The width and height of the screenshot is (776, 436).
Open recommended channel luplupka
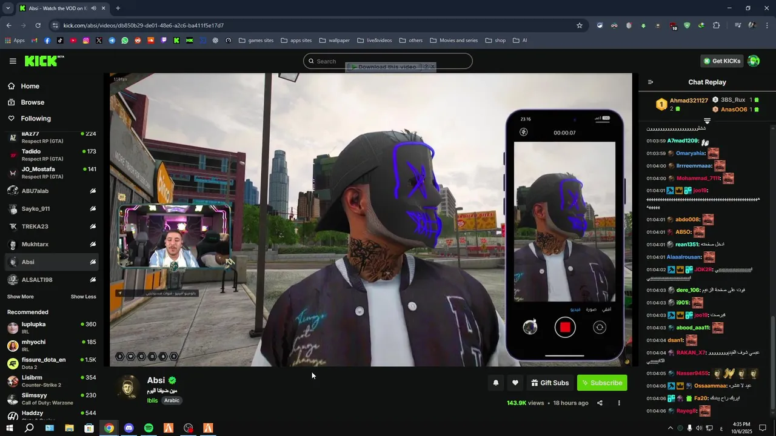(x=52, y=328)
